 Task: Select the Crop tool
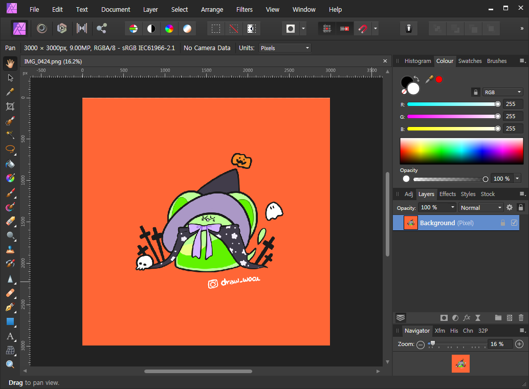pyautogui.click(x=10, y=106)
